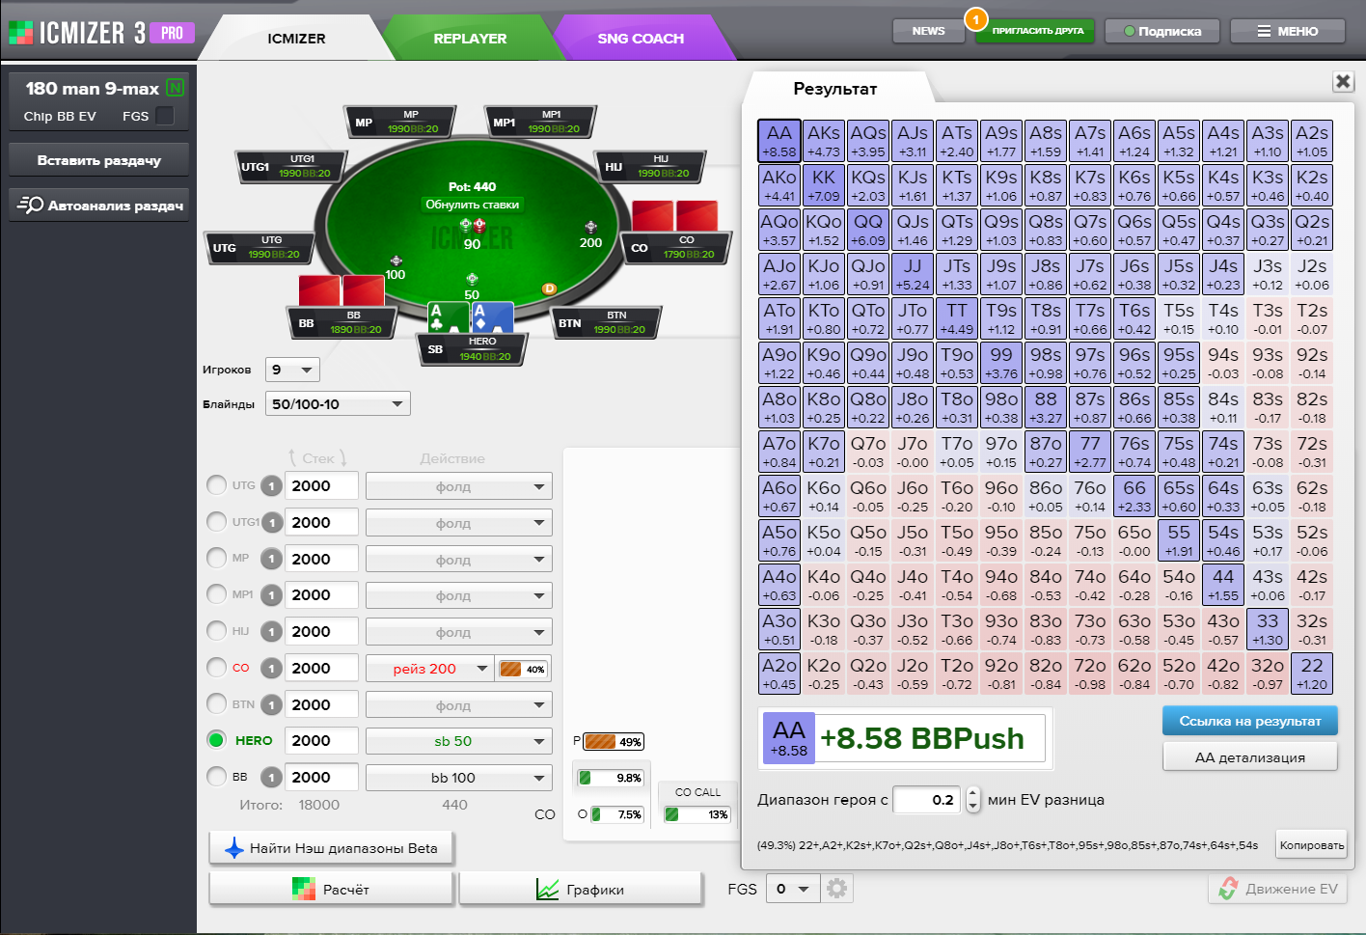Click the CO face-down red cards
Image resolution: width=1366 pixels, height=935 pixels.
pos(674,216)
